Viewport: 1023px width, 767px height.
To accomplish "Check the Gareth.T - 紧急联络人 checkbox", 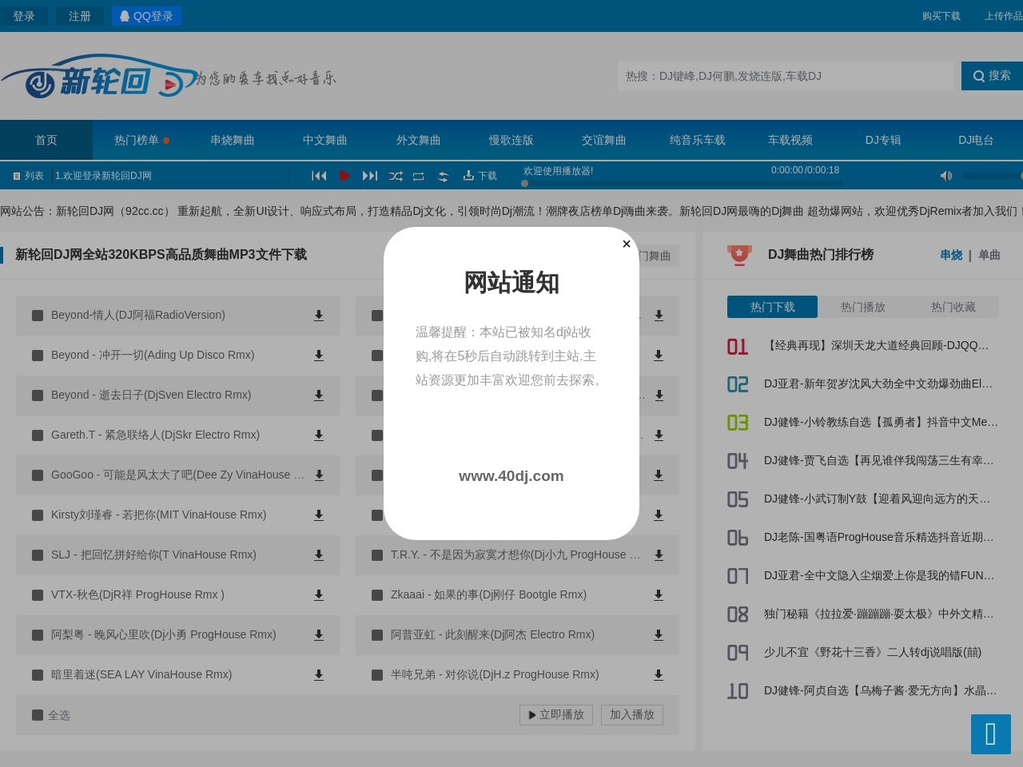I will point(38,435).
